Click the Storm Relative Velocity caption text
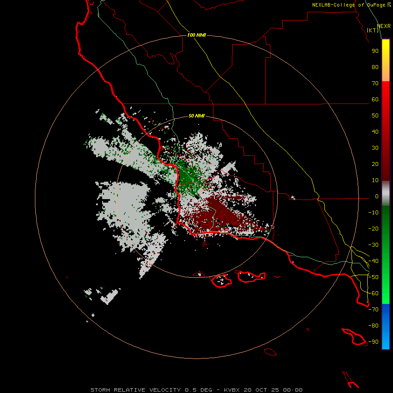 196,390
